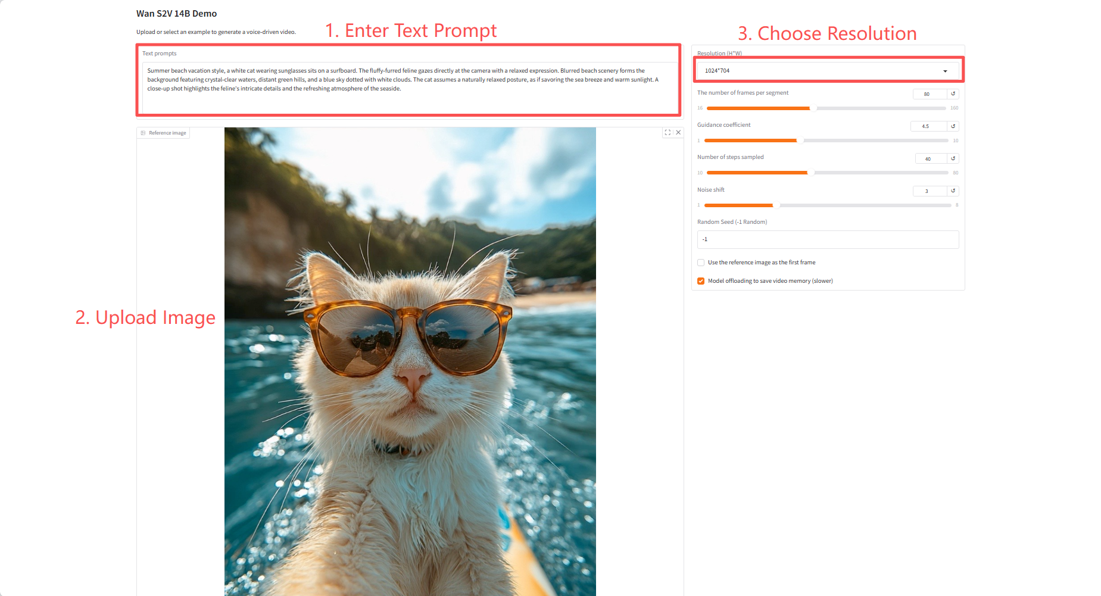This screenshot has width=1101, height=596.
Task: Edit the frames per segment number box
Action: click(x=930, y=93)
